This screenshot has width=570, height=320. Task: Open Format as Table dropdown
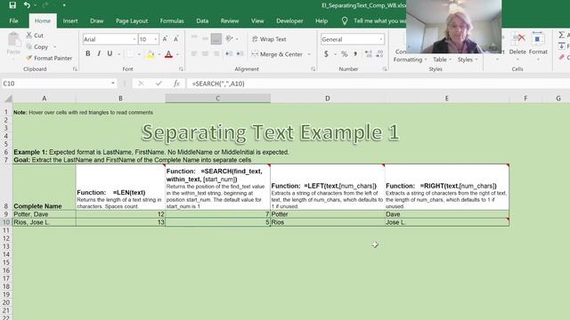[442, 60]
